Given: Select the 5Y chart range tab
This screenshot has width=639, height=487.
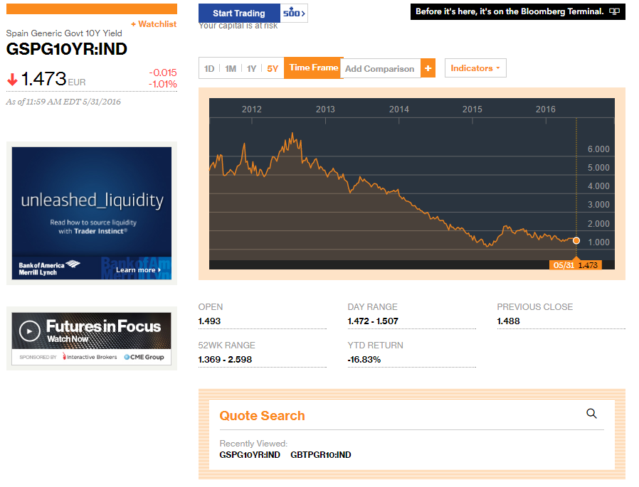Looking at the screenshot, I should tap(273, 68).
